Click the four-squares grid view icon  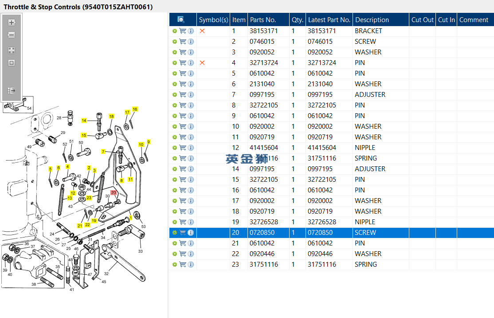pyautogui.click(x=12, y=50)
